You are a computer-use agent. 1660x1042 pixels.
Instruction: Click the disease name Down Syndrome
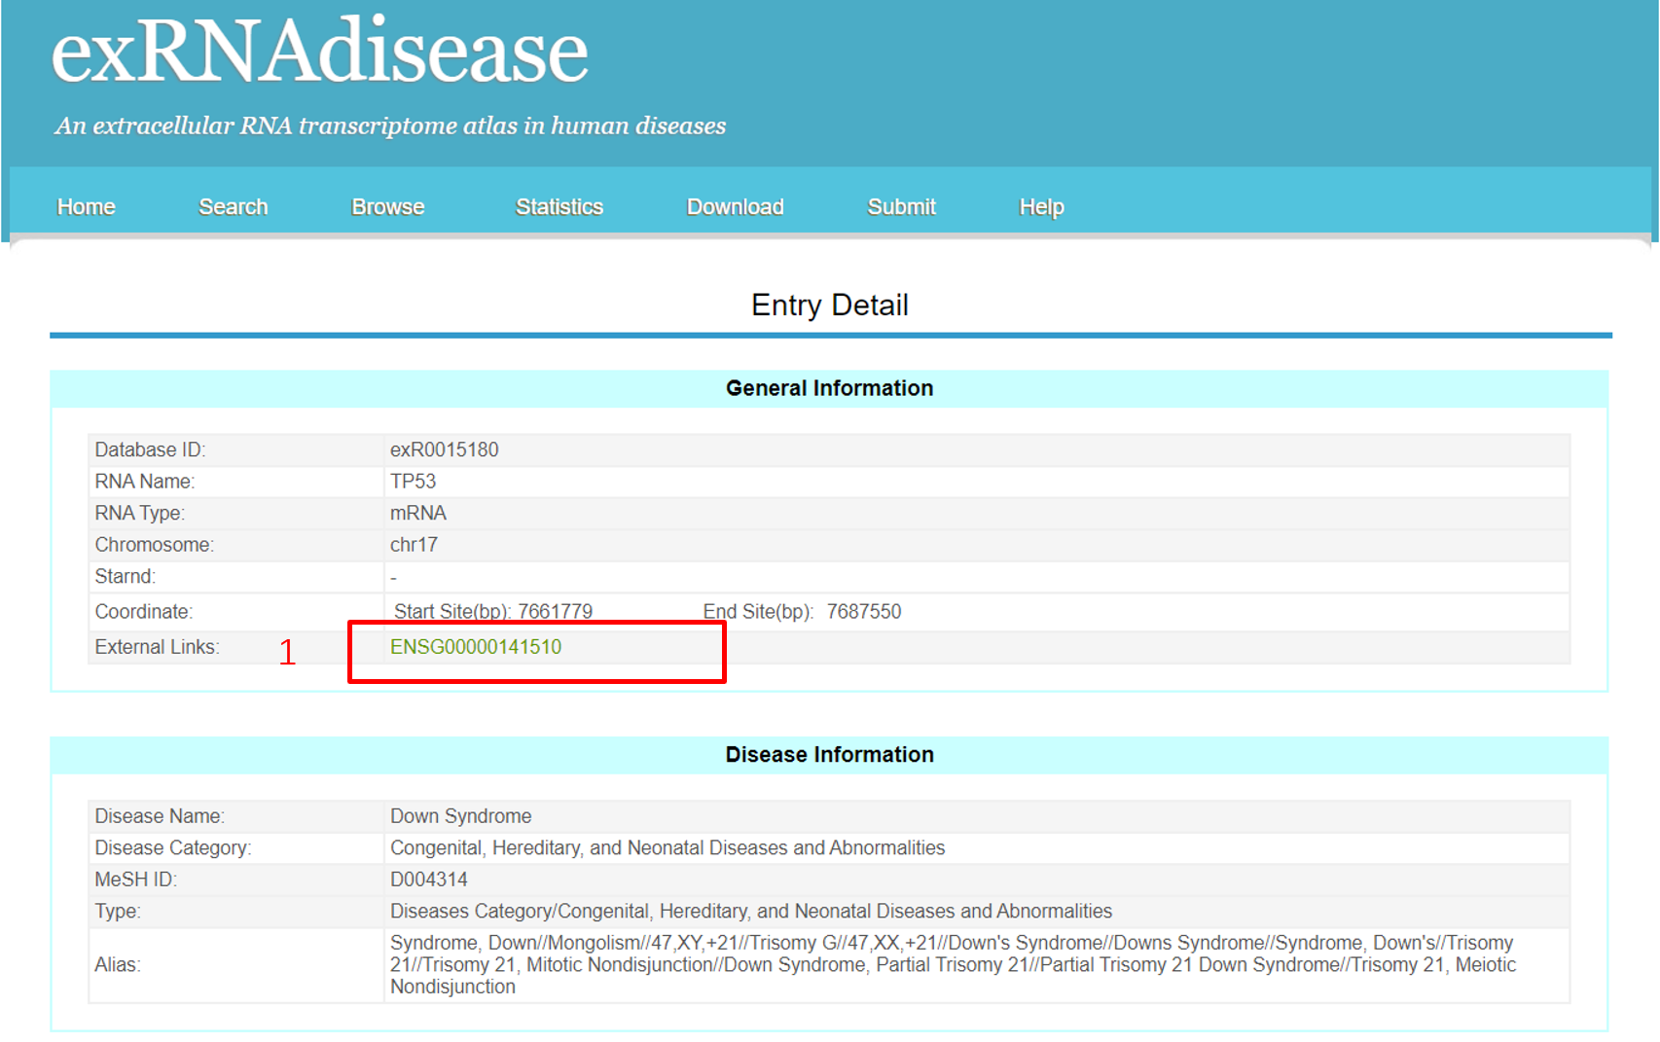(460, 816)
